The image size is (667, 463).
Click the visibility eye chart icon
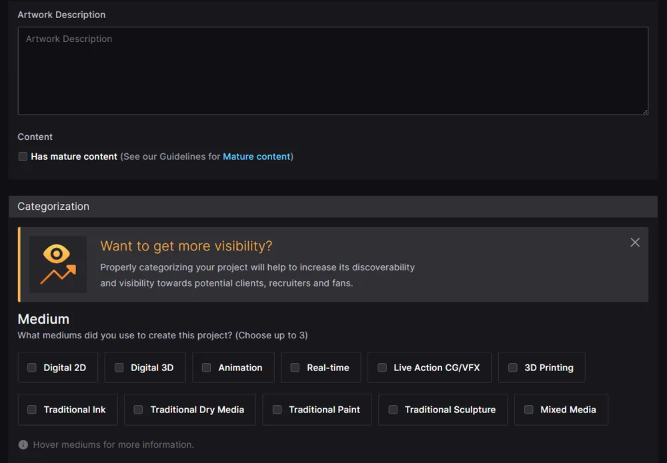click(58, 264)
